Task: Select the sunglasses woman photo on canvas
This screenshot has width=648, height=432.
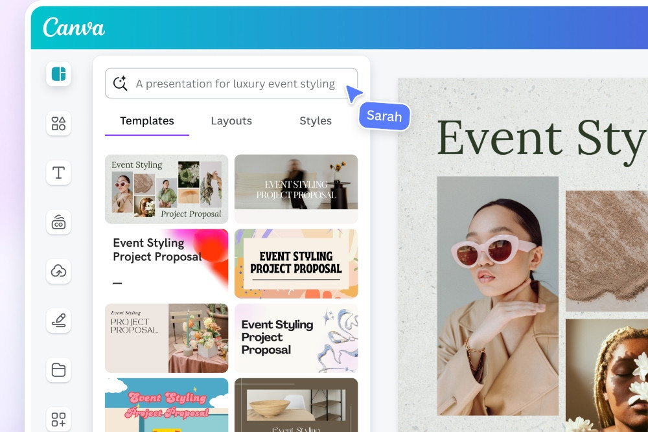Action: [498, 295]
